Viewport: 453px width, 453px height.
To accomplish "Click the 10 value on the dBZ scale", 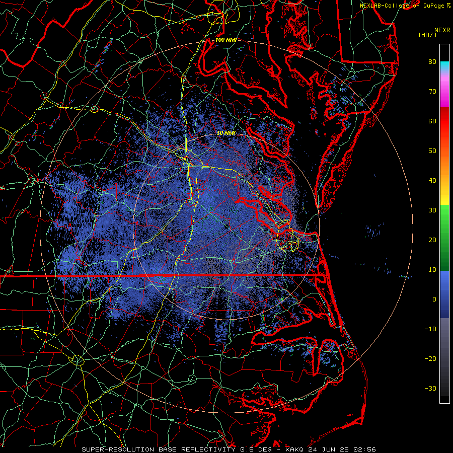I will [x=432, y=270].
